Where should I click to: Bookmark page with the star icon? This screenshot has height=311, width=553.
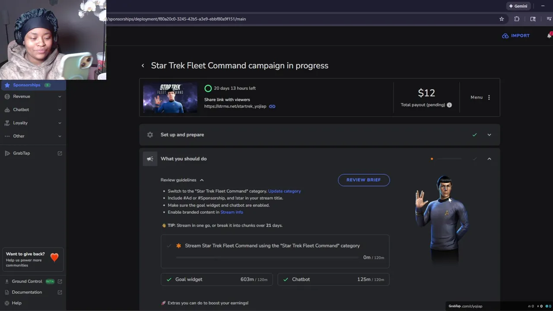point(502,19)
